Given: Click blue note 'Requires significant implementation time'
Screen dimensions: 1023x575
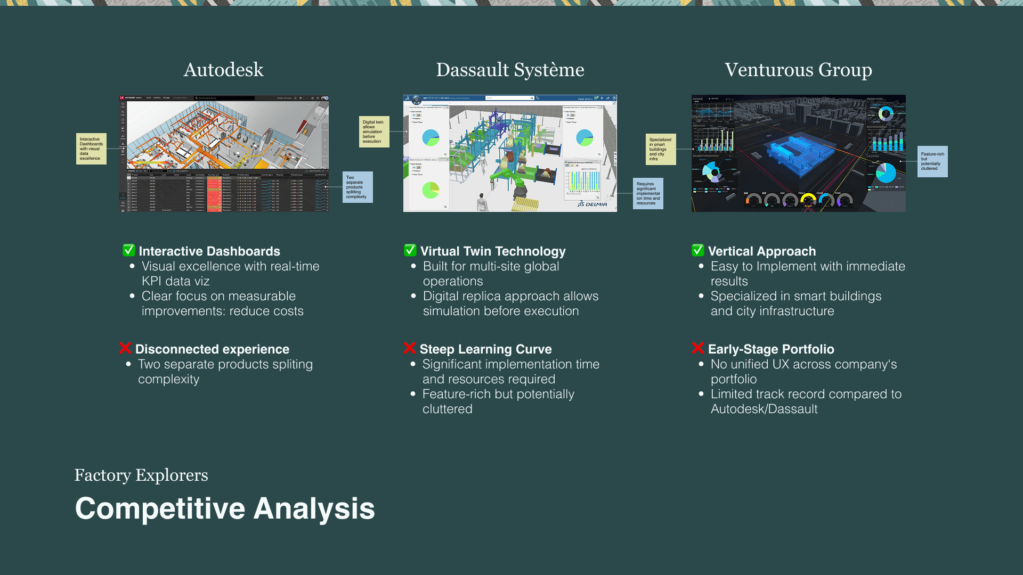Looking at the screenshot, I should click(x=648, y=193).
